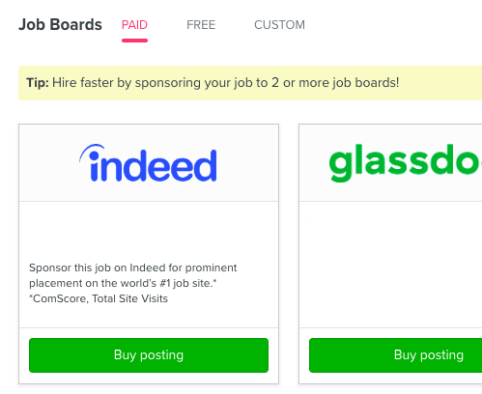Click the green Glassdoor logo
This screenshot has width=482, height=394.
(406, 162)
